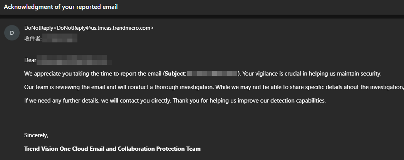Click the sender avatar with letter D
Image resolution: width=404 pixels, height=160 pixels.
coord(12,33)
